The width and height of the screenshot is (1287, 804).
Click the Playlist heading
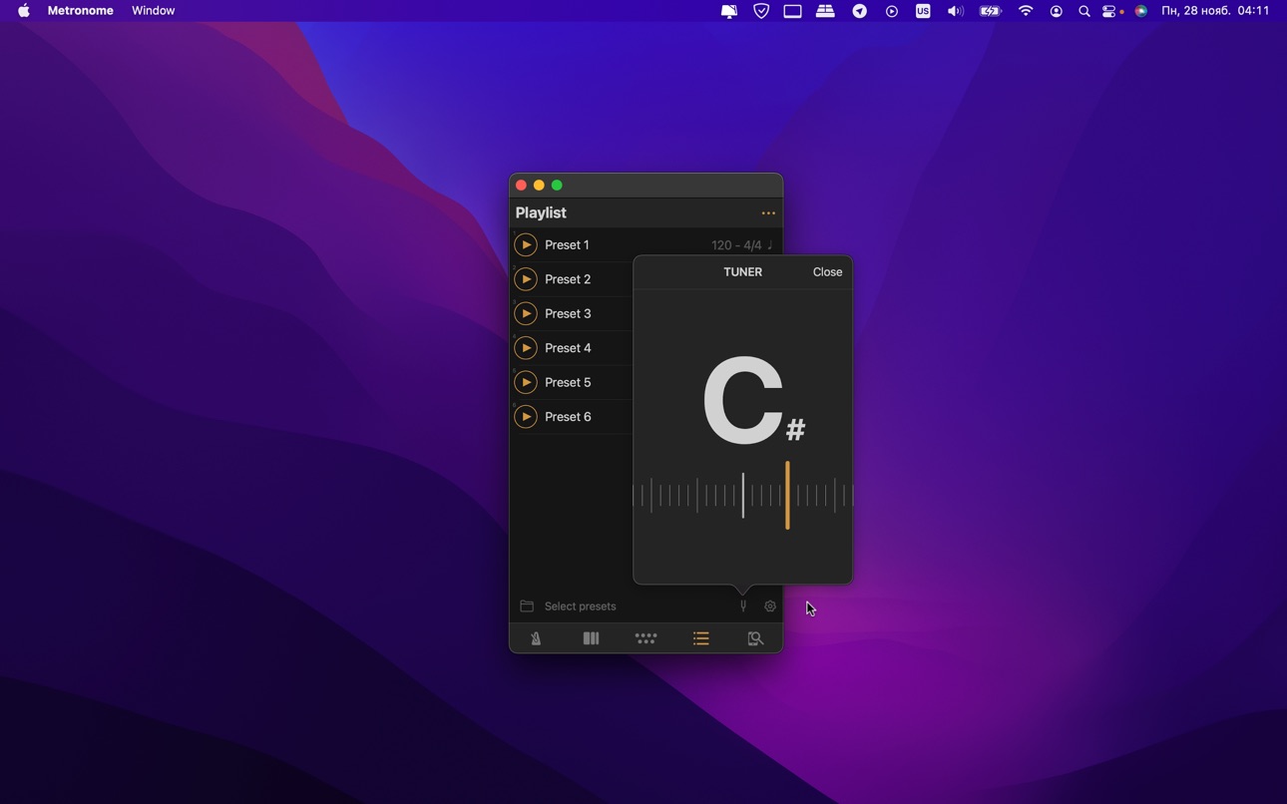click(x=541, y=213)
